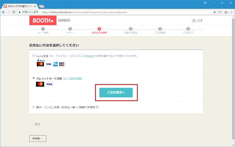The image size is (235, 147).
Task: Click step 6 ご注文完了
Action: 188,31
